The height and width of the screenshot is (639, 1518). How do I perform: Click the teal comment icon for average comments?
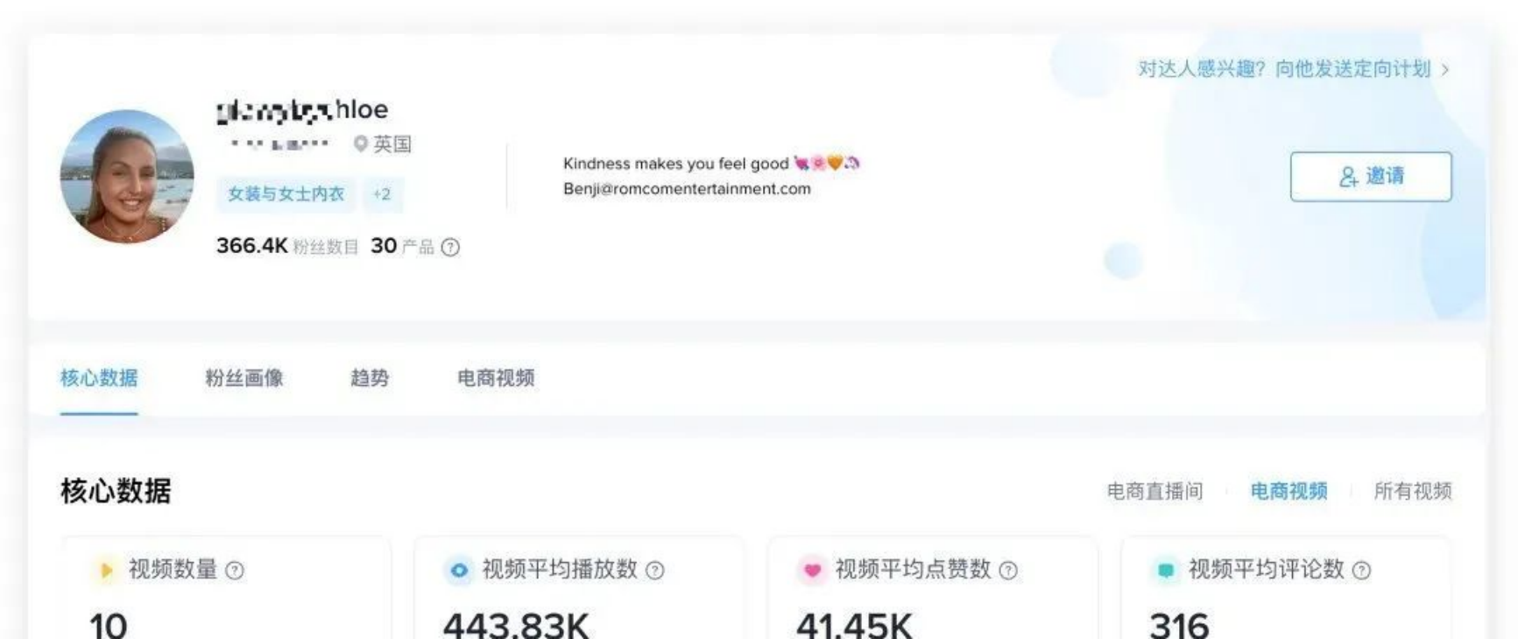point(1165,571)
